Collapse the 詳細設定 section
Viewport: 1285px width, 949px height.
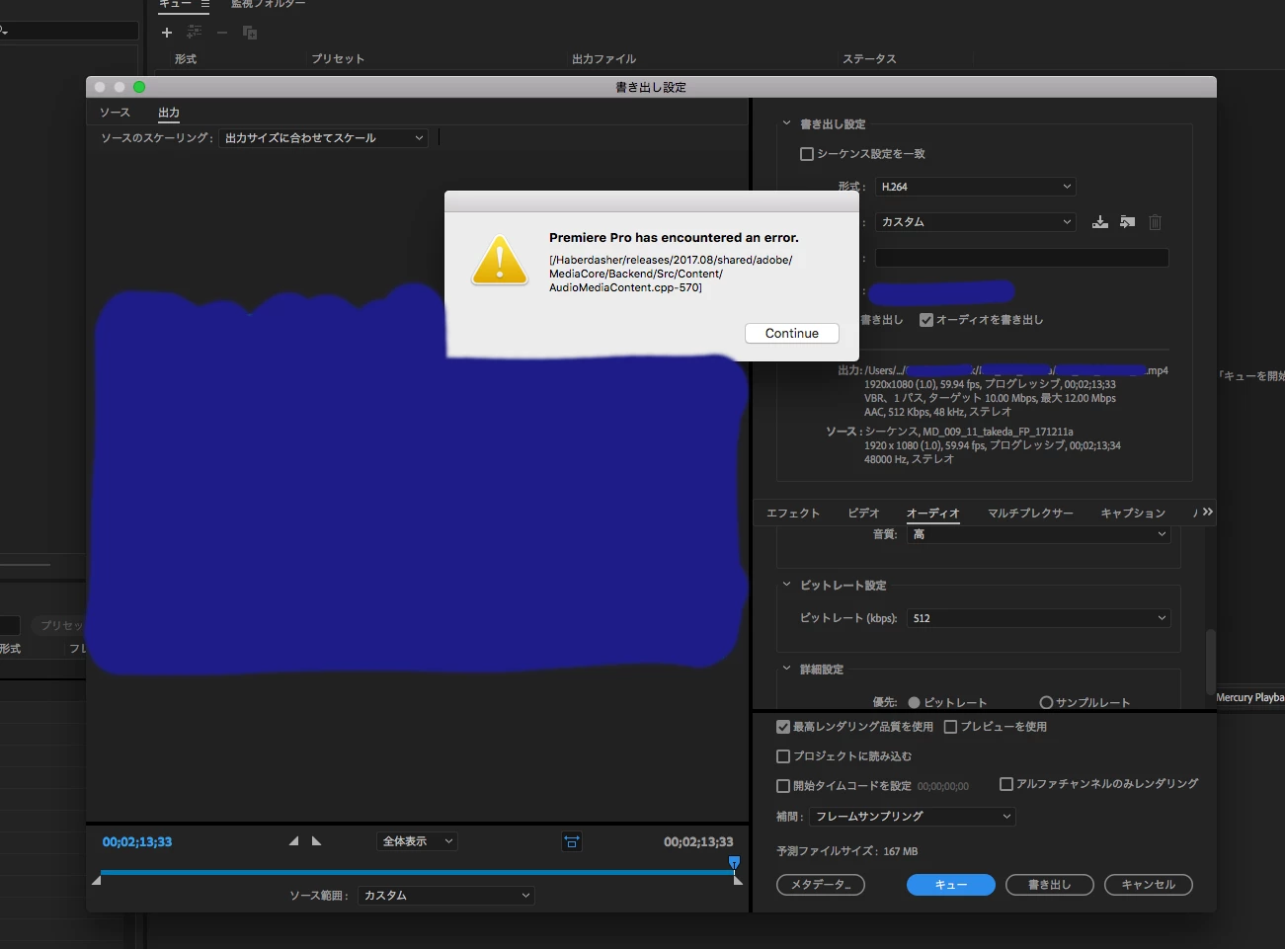786,669
